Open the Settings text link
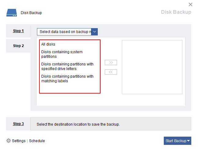 19,141
